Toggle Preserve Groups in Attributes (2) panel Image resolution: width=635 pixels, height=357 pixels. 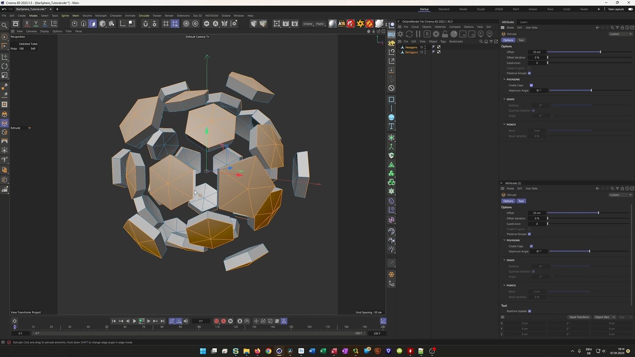pos(529,234)
